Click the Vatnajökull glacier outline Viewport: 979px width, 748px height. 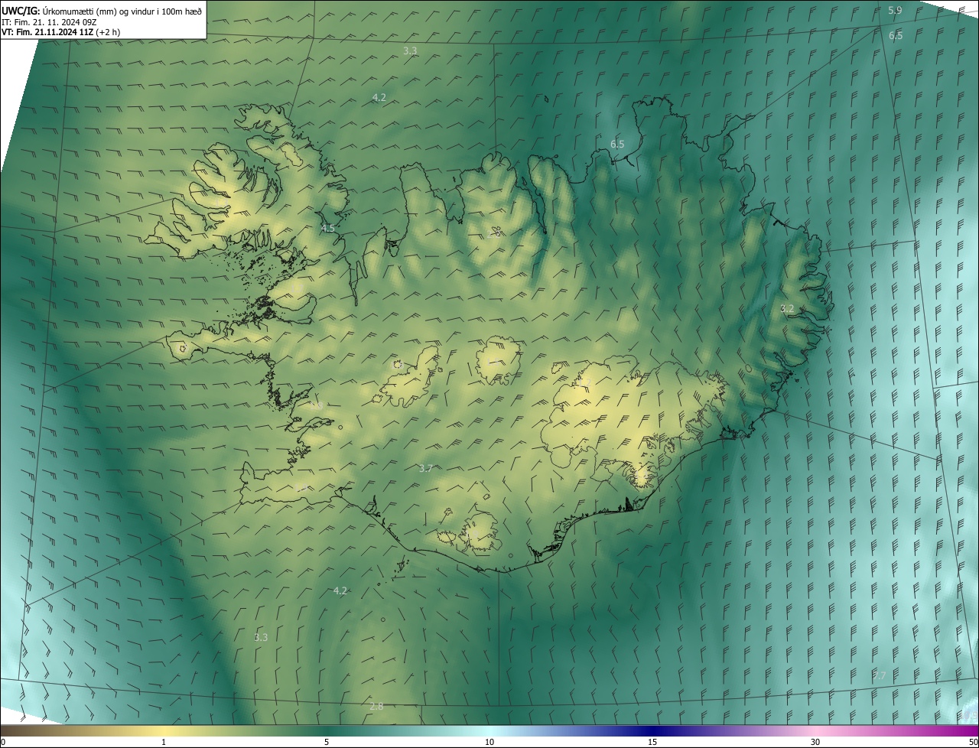[x=635, y=421]
